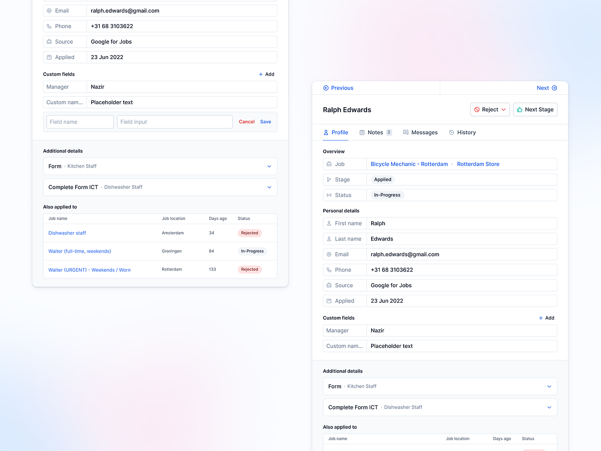Switch to the Profile tab
This screenshot has height=451, width=601.
coord(336,132)
